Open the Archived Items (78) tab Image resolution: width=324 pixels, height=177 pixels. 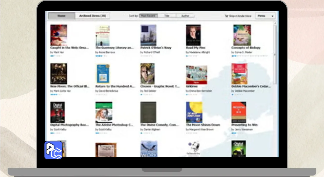pyautogui.click(x=92, y=16)
